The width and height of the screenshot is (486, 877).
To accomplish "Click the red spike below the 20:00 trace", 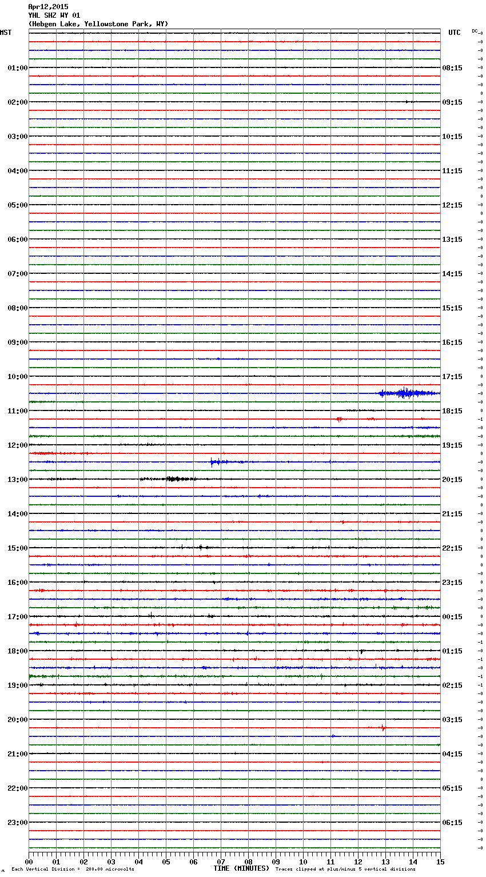I will tap(384, 728).
